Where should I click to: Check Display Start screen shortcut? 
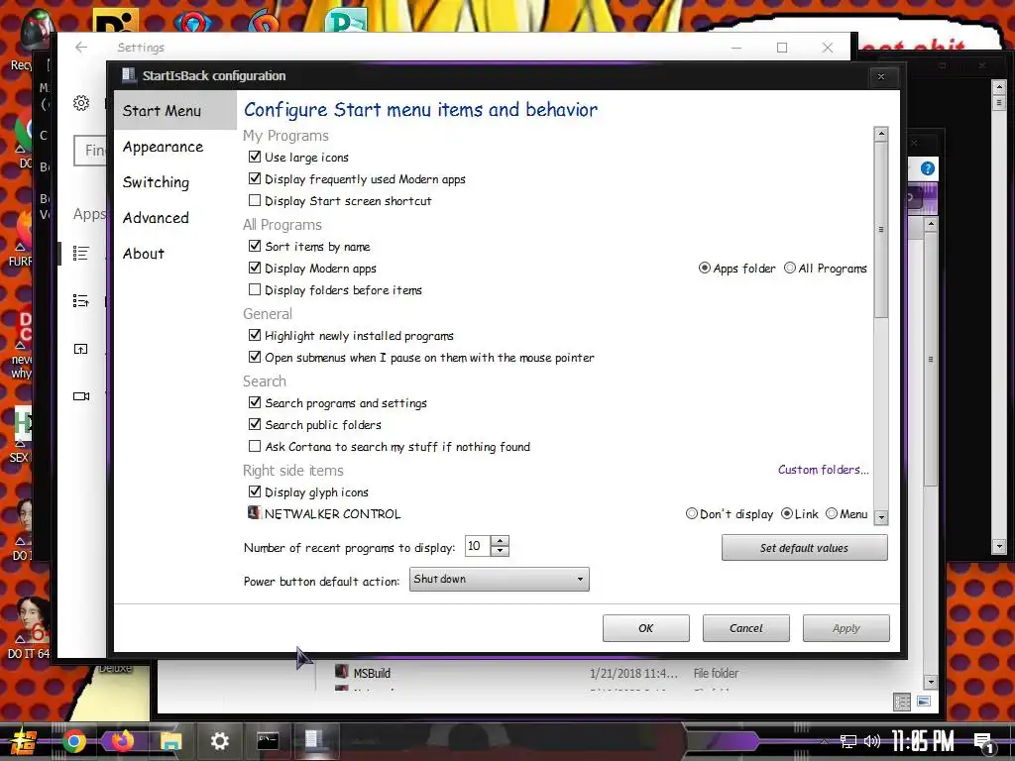click(x=255, y=200)
